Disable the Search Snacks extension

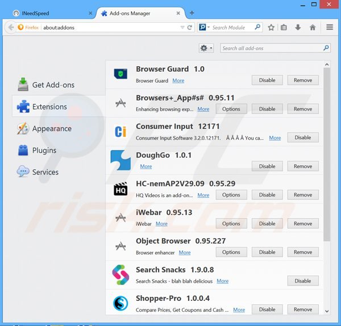[303, 280]
